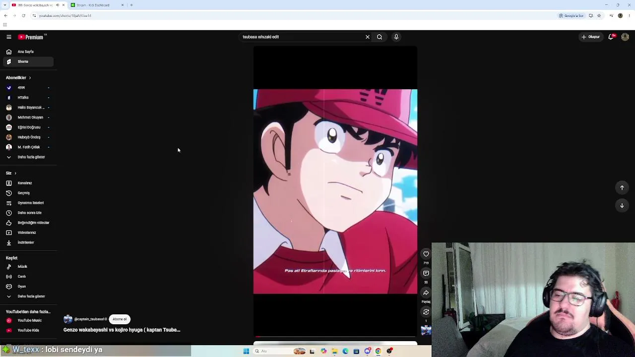Viewport: 635px width, 357px height.
Task: Open M. Fatih Çıtlak subscription channel
Action: (x=29, y=147)
